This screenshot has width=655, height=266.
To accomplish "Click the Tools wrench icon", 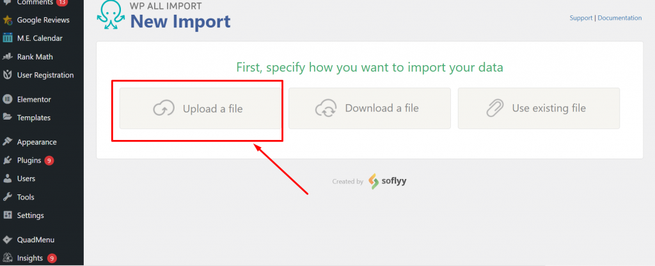I will click(8, 197).
